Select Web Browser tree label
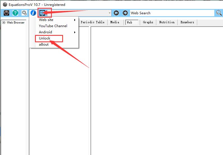 (x=16, y=22)
